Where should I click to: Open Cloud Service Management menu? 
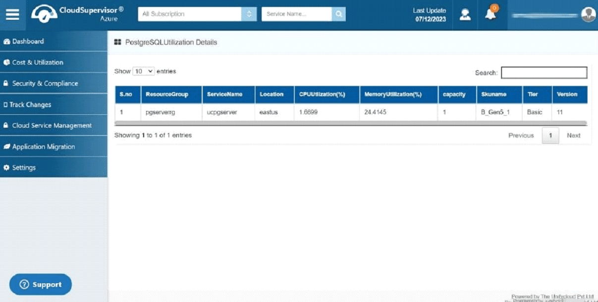54,126
